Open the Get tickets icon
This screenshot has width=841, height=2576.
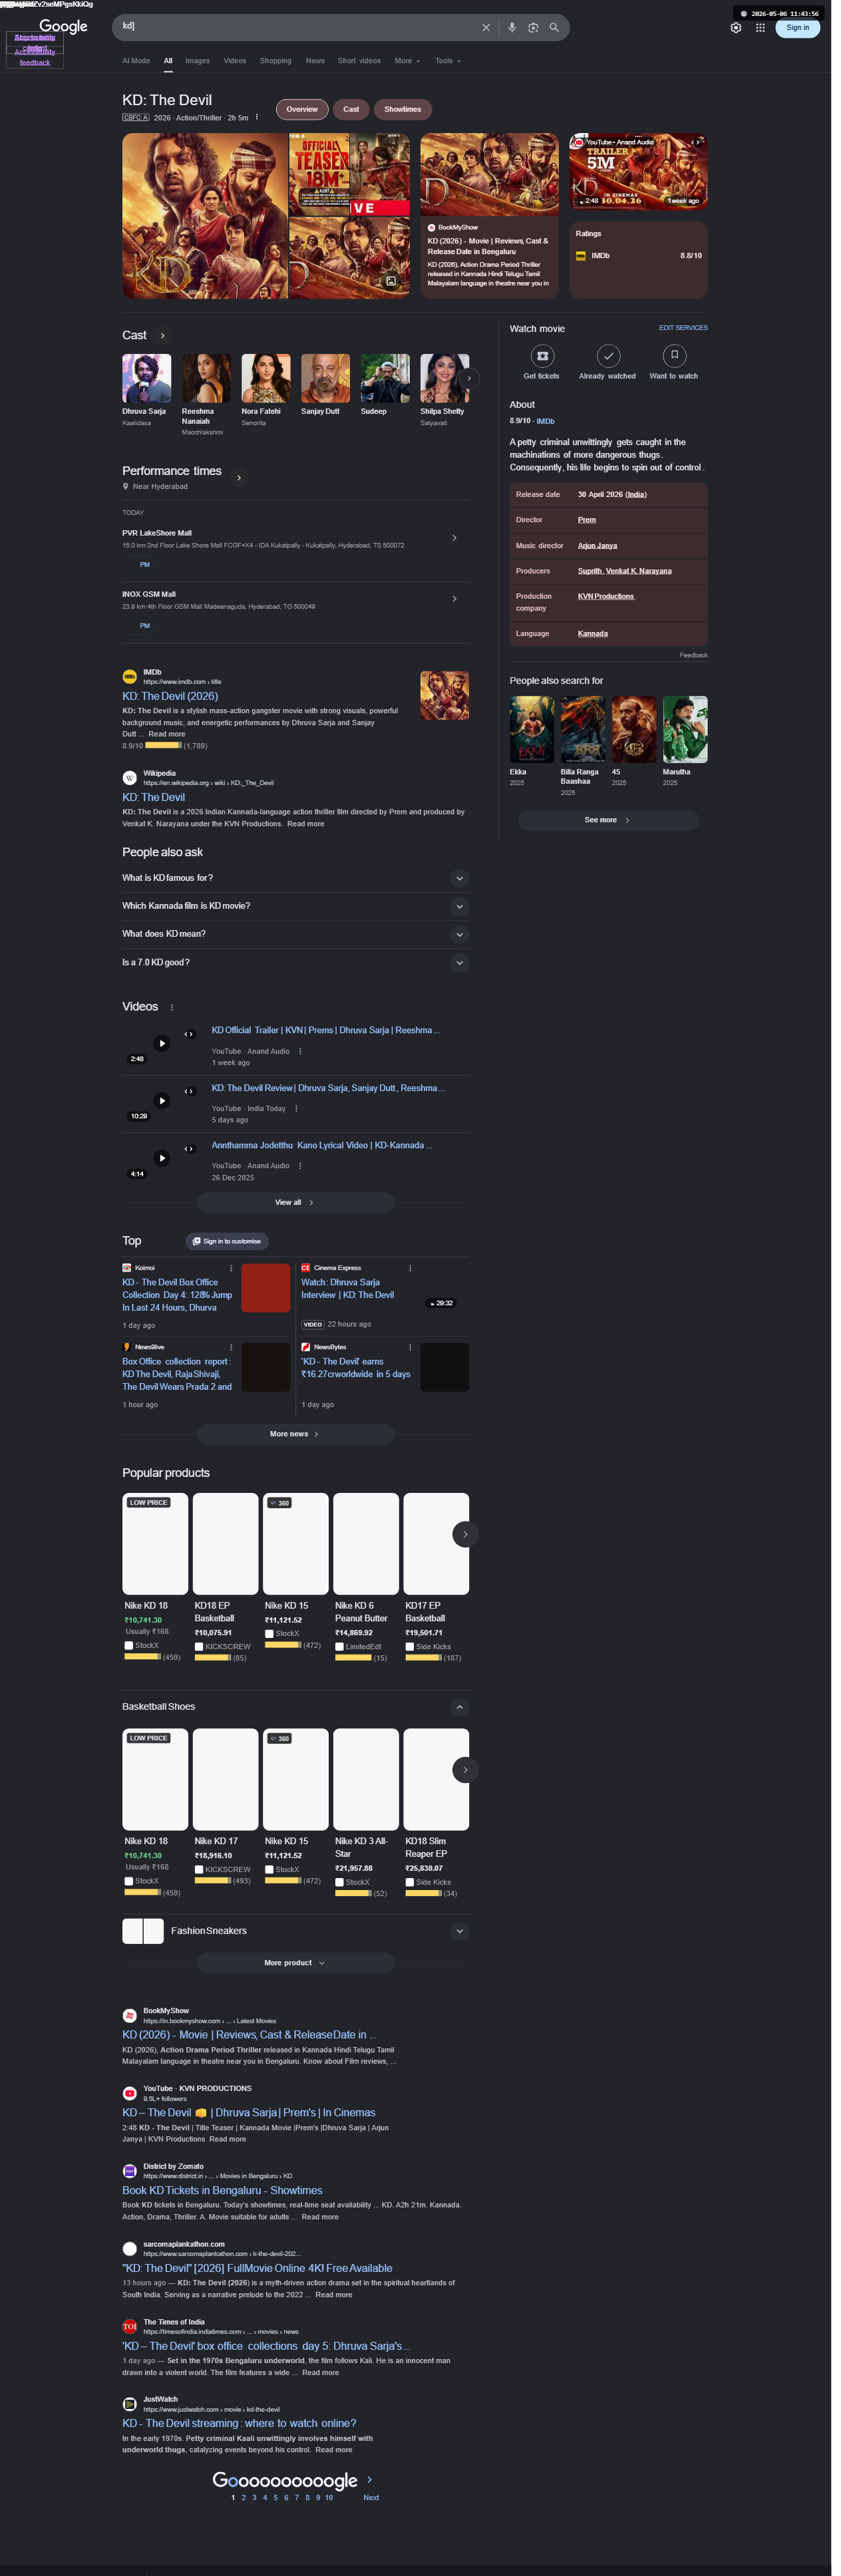(x=542, y=356)
